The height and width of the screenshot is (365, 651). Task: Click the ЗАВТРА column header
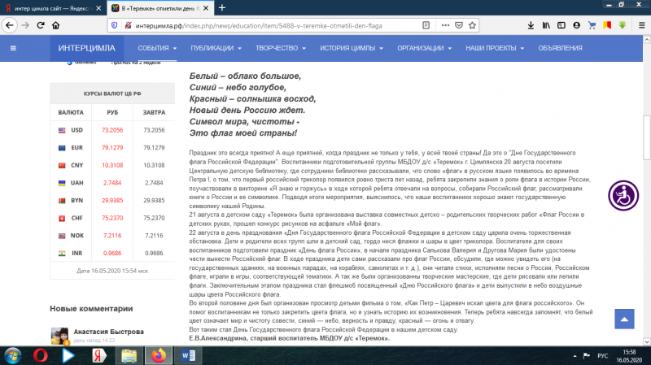(154, 112)
